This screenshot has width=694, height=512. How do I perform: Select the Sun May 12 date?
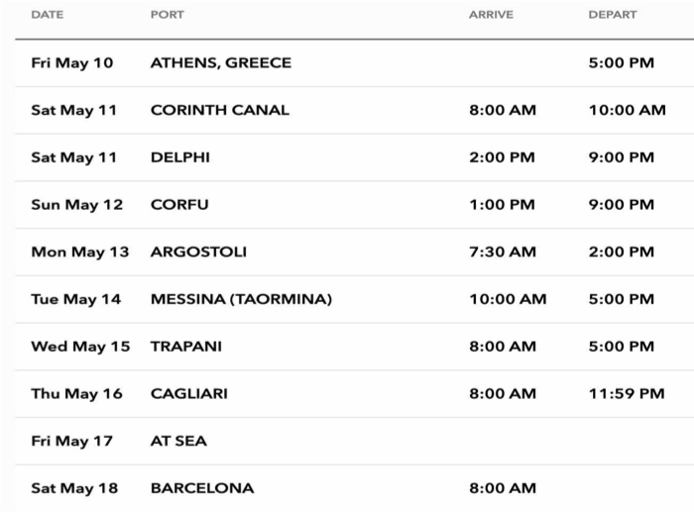click(x=77, y=205)
